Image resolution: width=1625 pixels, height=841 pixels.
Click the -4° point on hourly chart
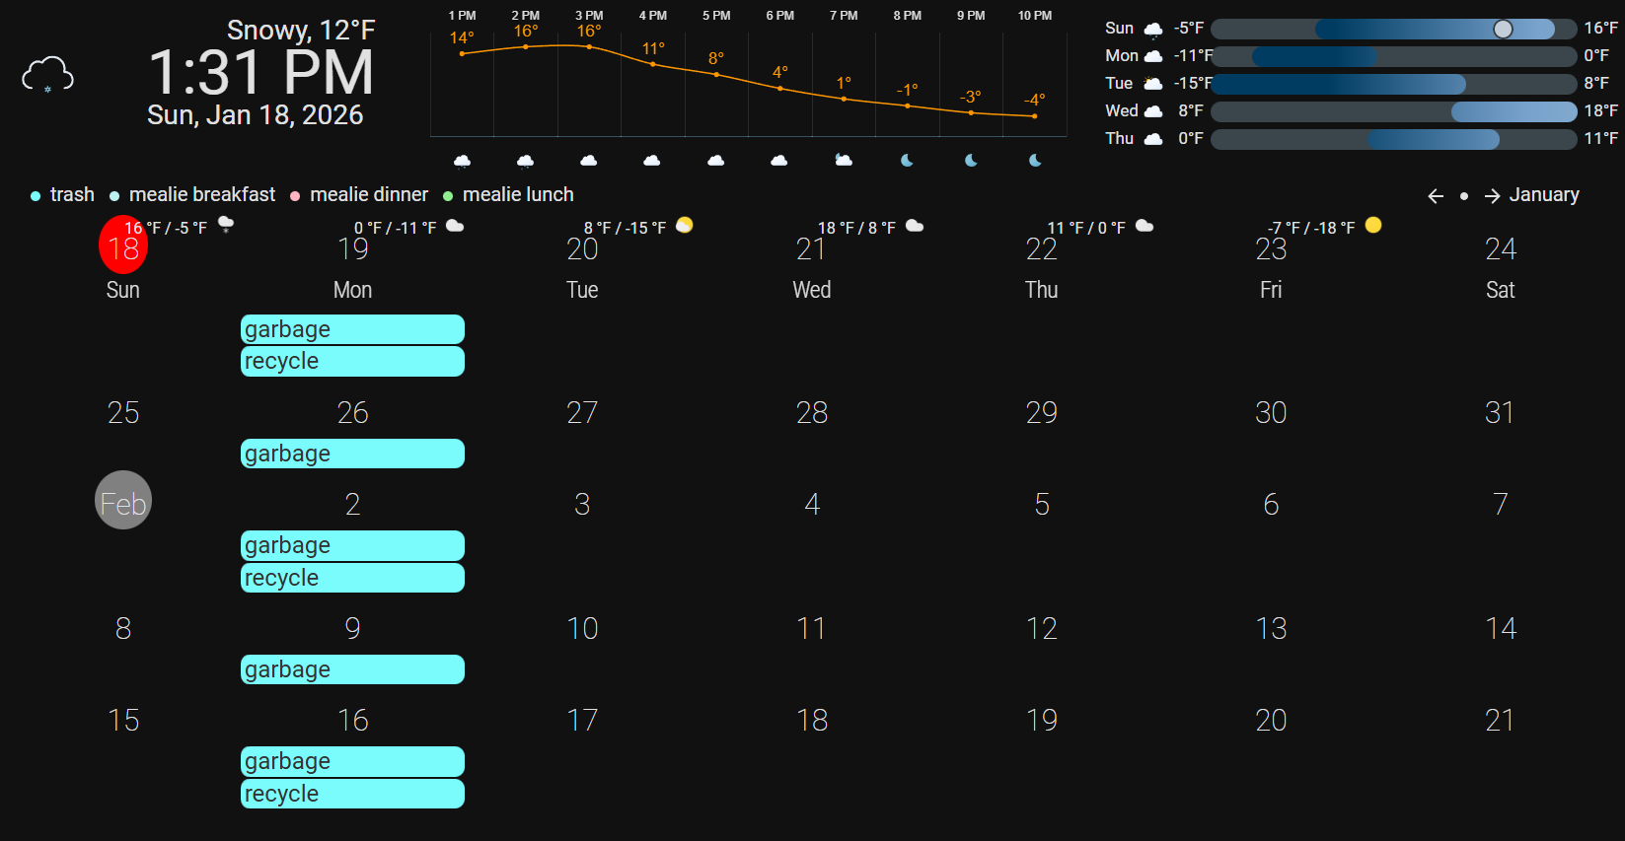pos(1035,116)
